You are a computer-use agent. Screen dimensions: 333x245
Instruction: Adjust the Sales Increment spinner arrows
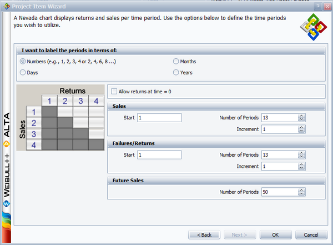tap(301, 129)
